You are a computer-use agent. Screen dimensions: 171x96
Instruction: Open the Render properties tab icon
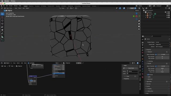point(142,43)
